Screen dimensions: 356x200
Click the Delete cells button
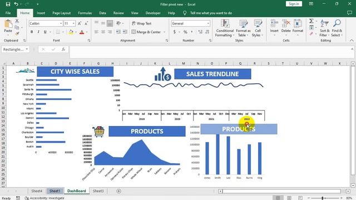286,28
